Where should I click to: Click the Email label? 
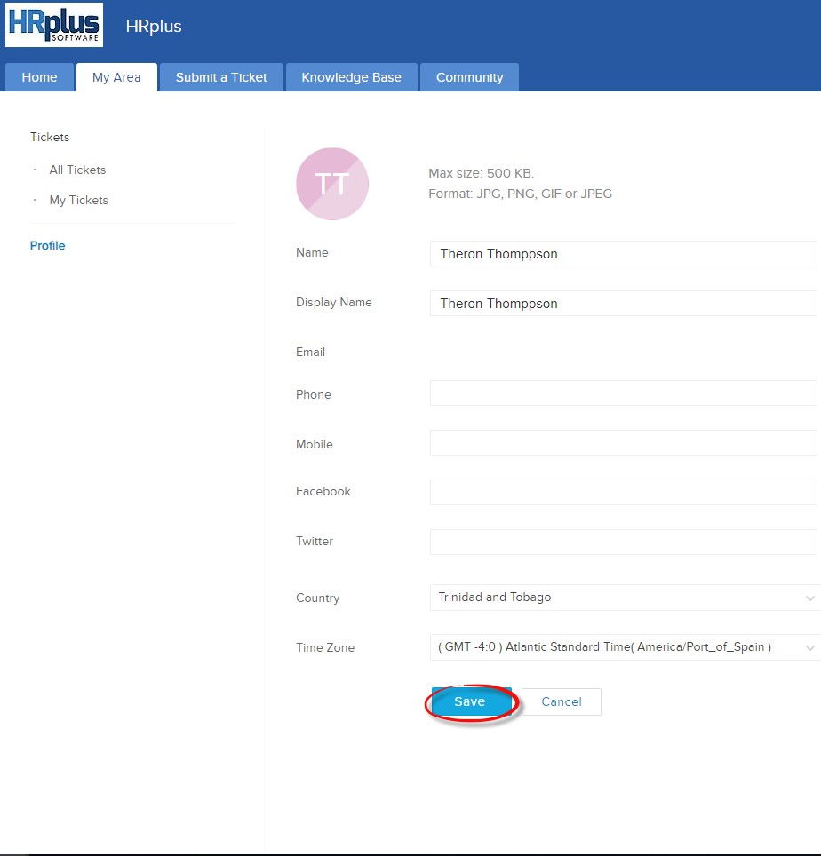point(310,353)
